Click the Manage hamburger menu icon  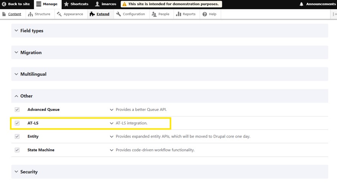tap(39, 4)
